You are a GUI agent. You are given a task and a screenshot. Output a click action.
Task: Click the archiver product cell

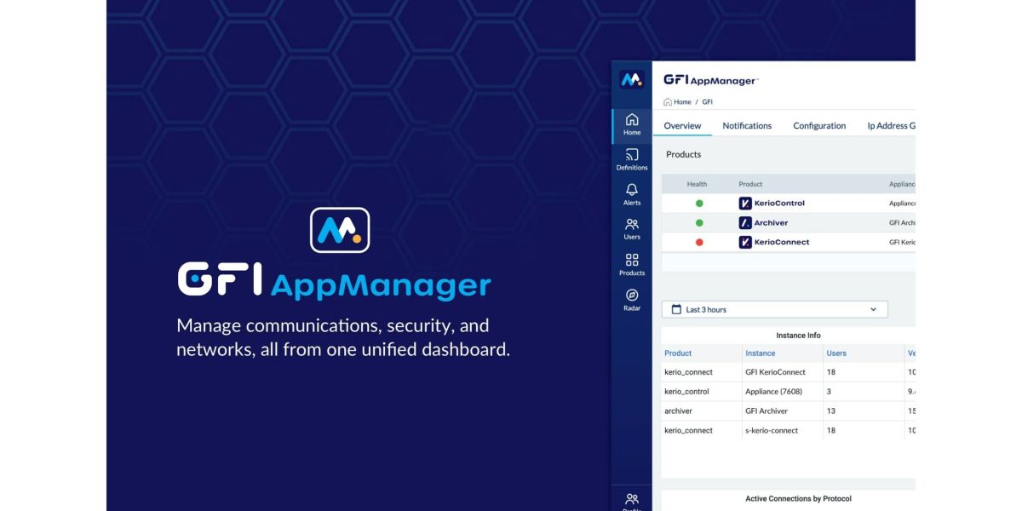[x=678, y=411]
